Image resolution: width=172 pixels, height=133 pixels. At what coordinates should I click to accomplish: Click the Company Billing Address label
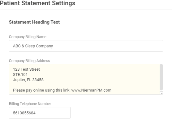29,61
